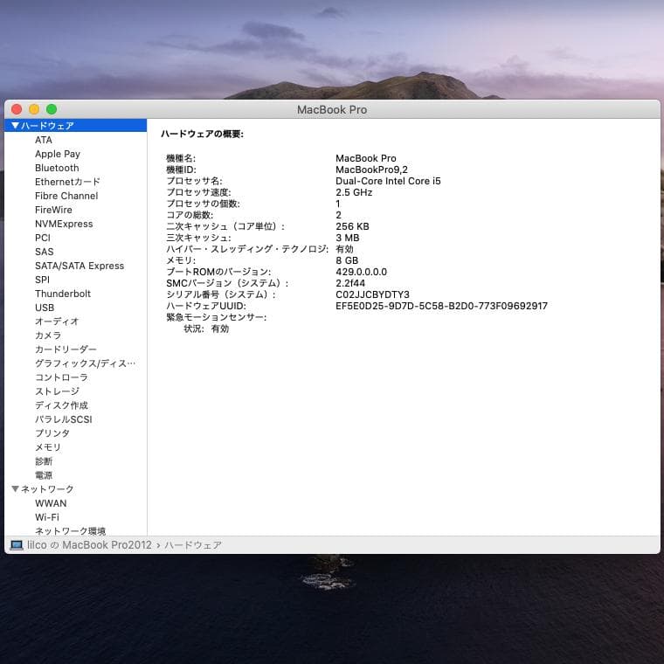Screen dimensions: 664x664
Task: Click the MacBook Pro window title
Action: click(332, 109)
